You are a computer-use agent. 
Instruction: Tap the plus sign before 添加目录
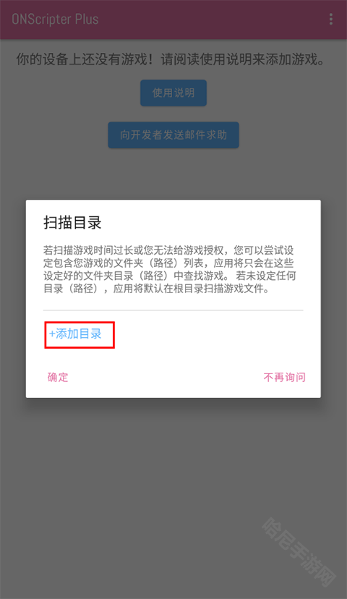(52, 334)
